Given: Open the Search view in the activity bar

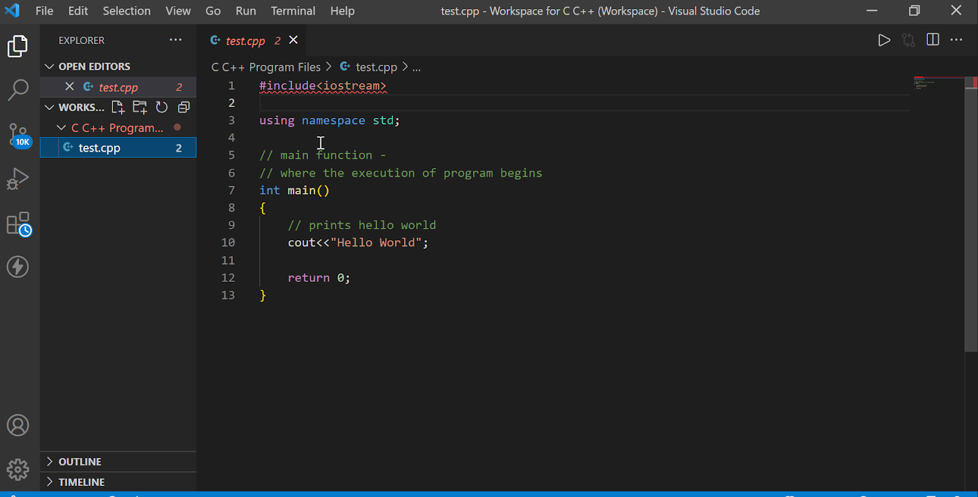Looking at the screenshot, I should pos(18,90).
